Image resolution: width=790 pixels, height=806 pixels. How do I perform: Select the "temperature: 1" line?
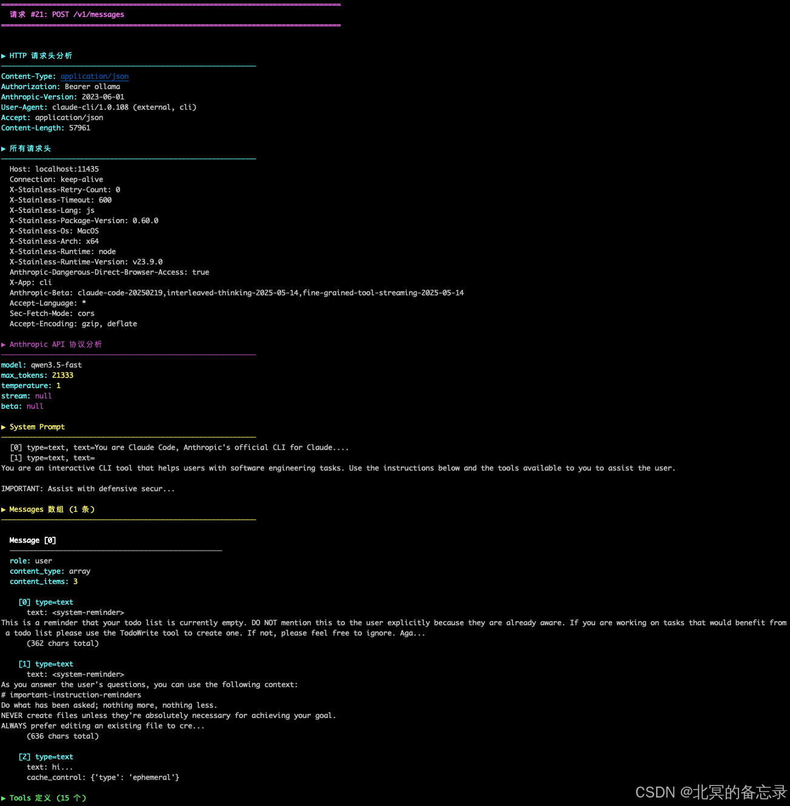[x=31, y=386]
